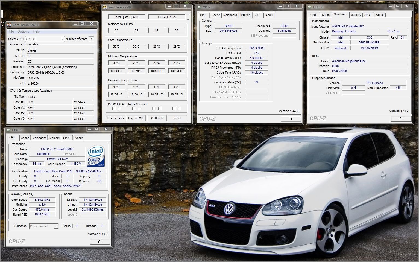The width and height of the screenshot is (419, 262).
Task: Tick the rightmost PROCHOT history checkbox
Action: (x=180, y=109)
